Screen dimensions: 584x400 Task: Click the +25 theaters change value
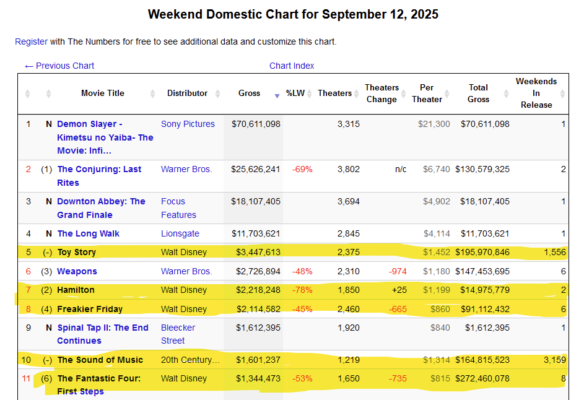399,290
